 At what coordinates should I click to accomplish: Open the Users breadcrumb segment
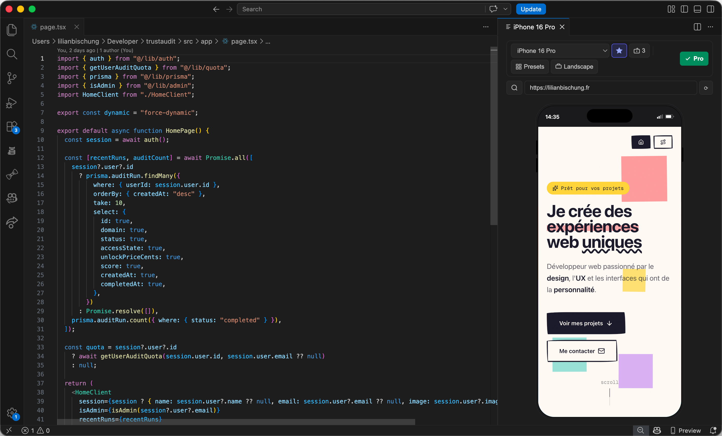tap(41, 42)
